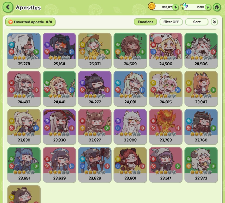This screenshot has width=225, height=203.
Task: Open the sheep-horned apostle card with 22,872
Action: pos(201,165)
